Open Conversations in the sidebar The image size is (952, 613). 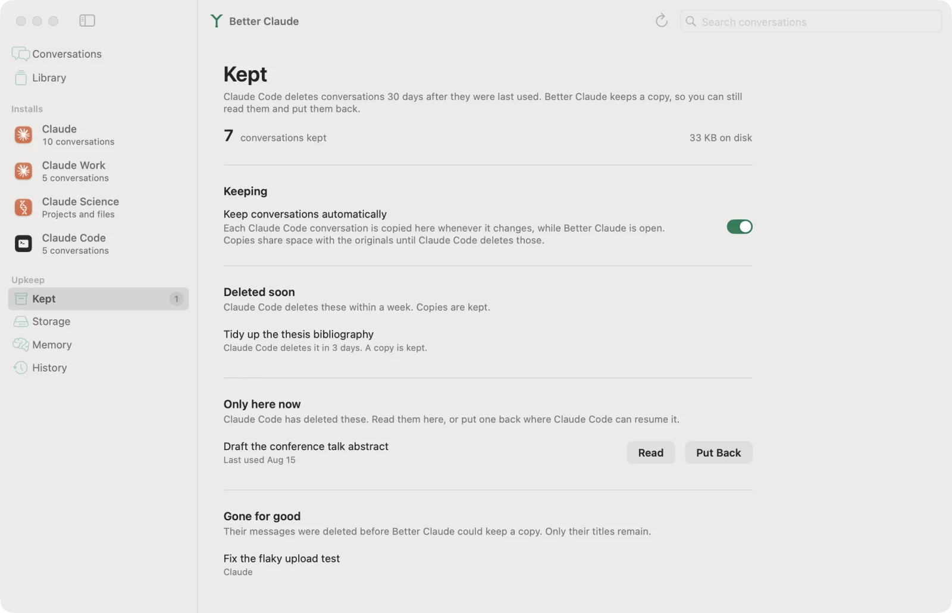click(99, 54)
